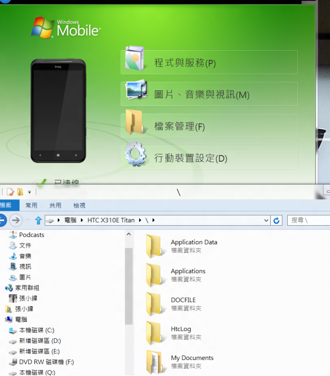Click the navigation pane scrollbar thumb
This screenshot has width=330, height=376.
128,286
